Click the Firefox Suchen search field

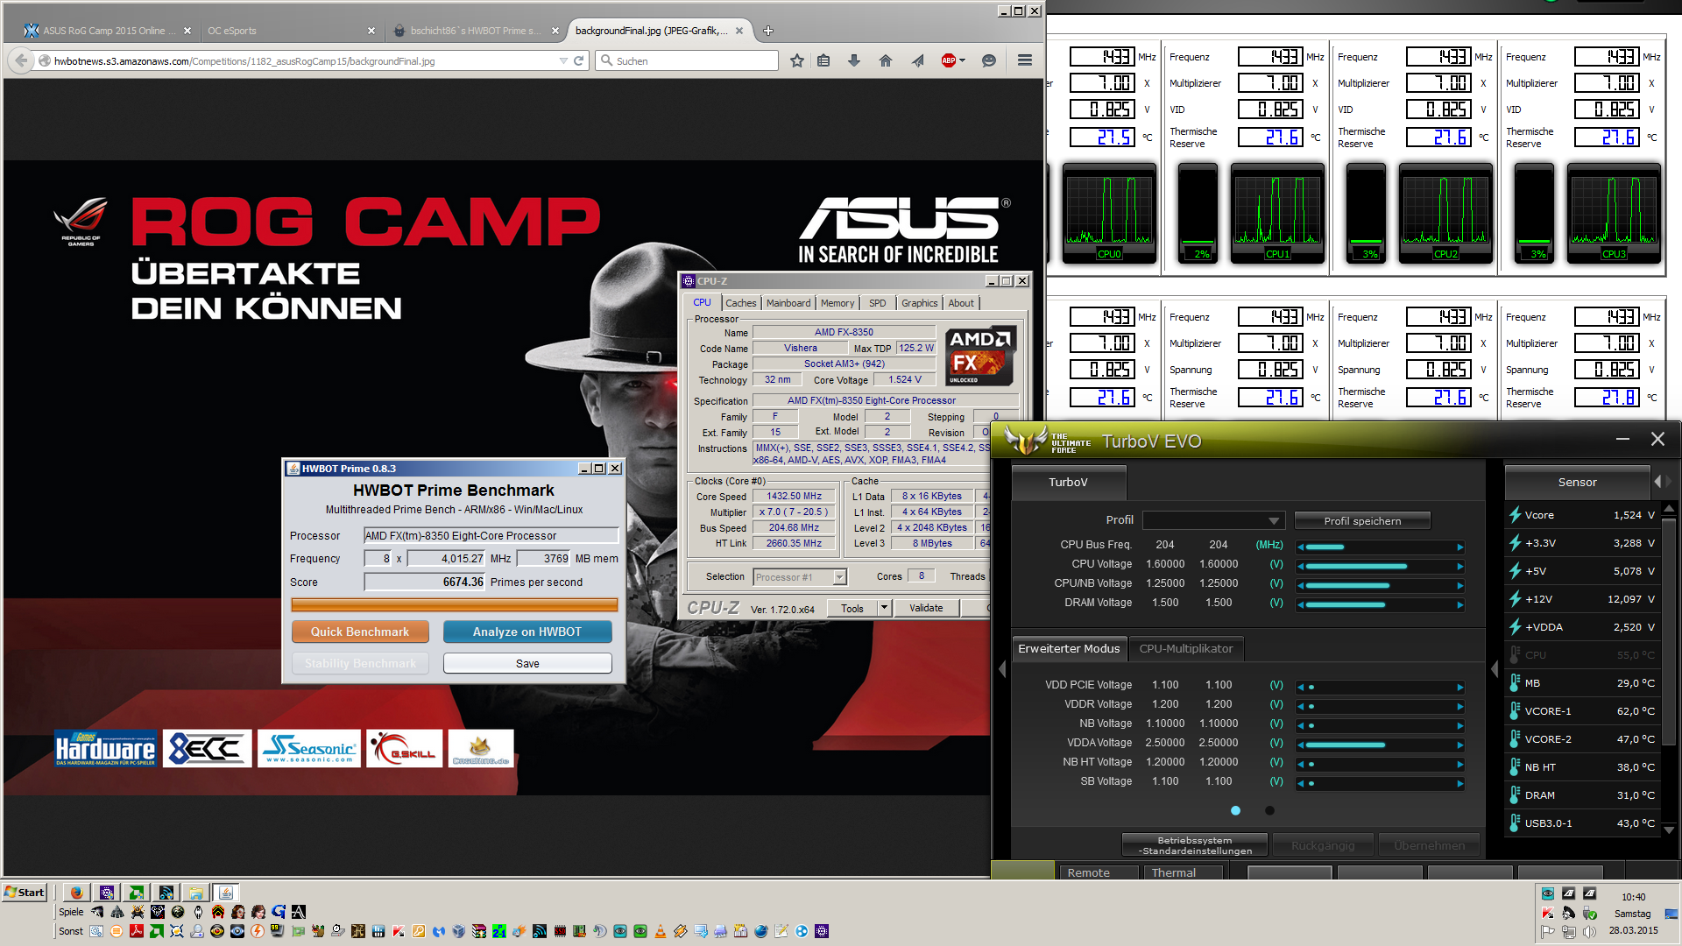687,60
